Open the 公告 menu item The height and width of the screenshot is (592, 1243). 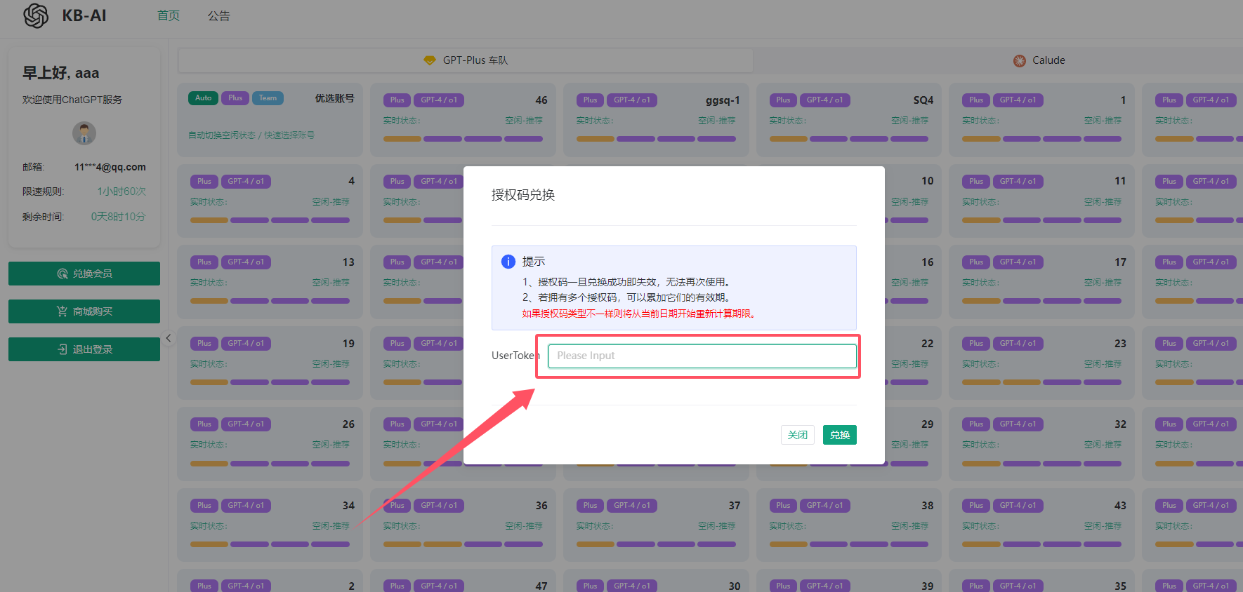(x=218, y=15)
